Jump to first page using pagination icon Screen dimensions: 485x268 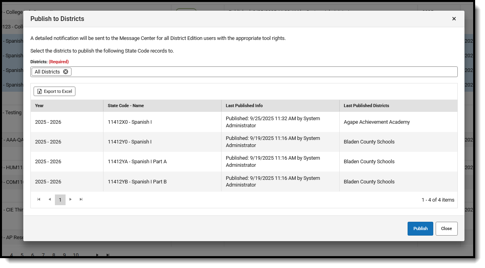(39, 200)
